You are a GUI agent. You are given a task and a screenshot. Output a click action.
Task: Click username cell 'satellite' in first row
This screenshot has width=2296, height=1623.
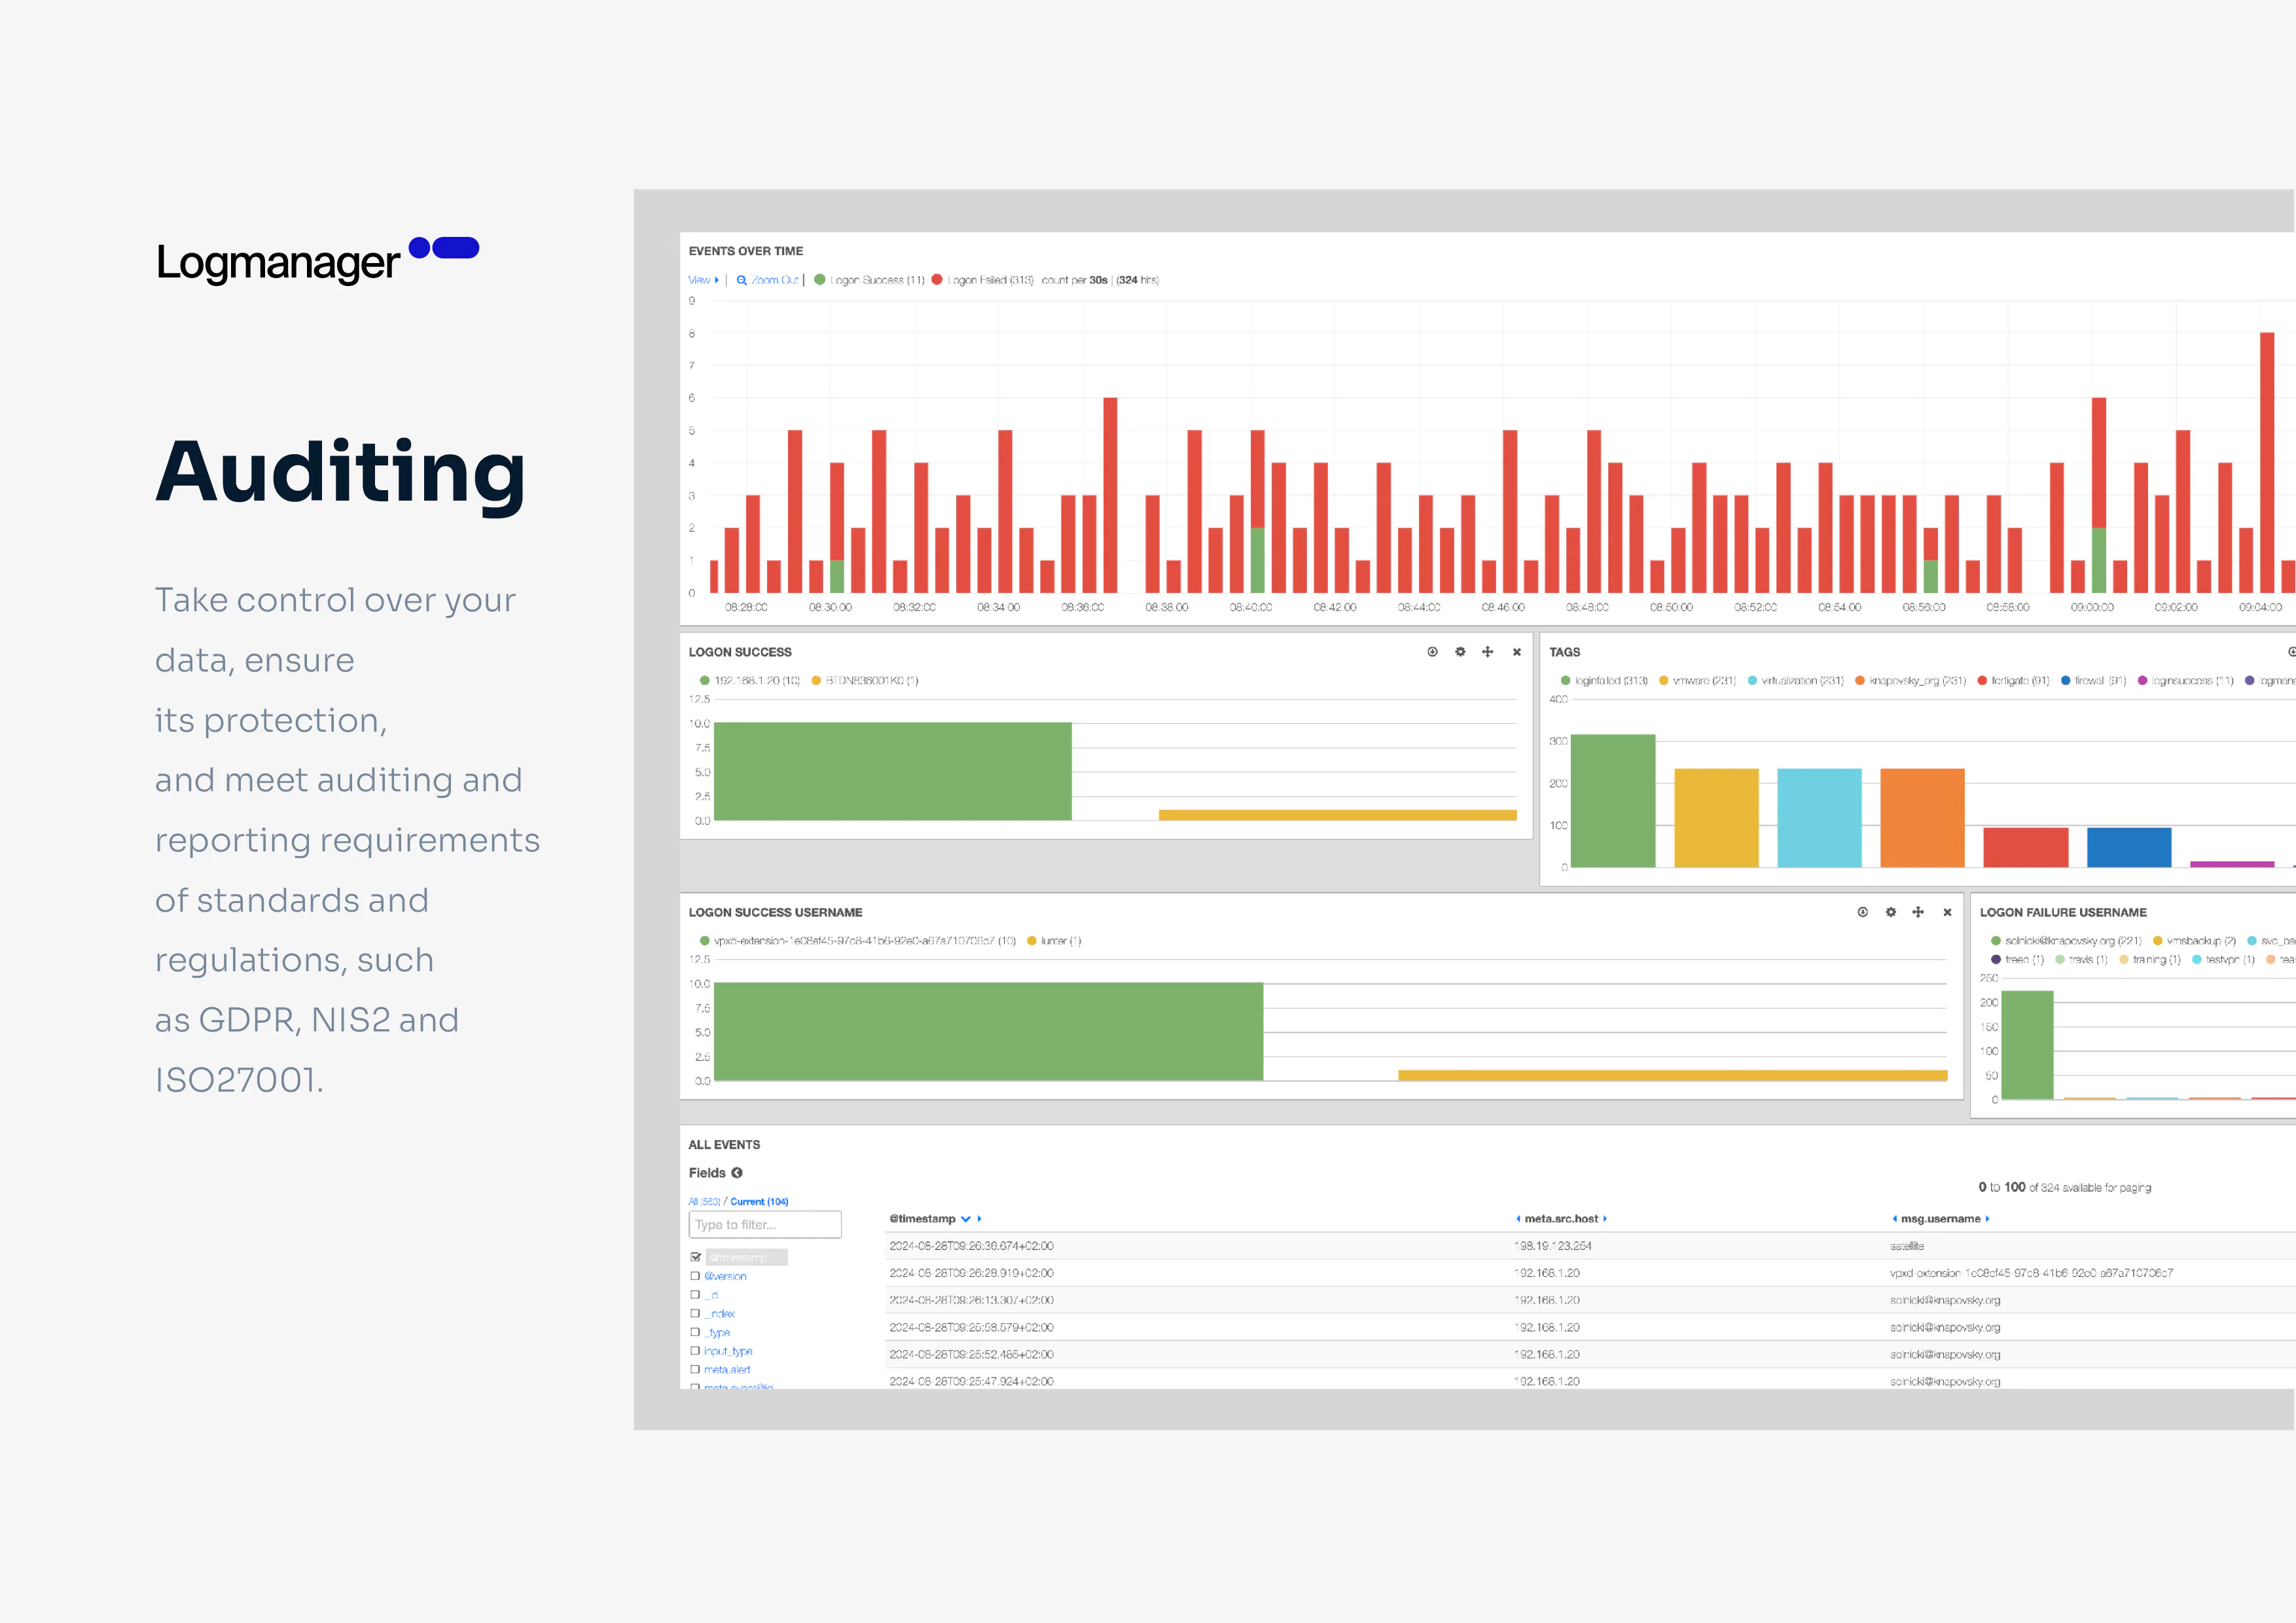pos(1907,1246)
